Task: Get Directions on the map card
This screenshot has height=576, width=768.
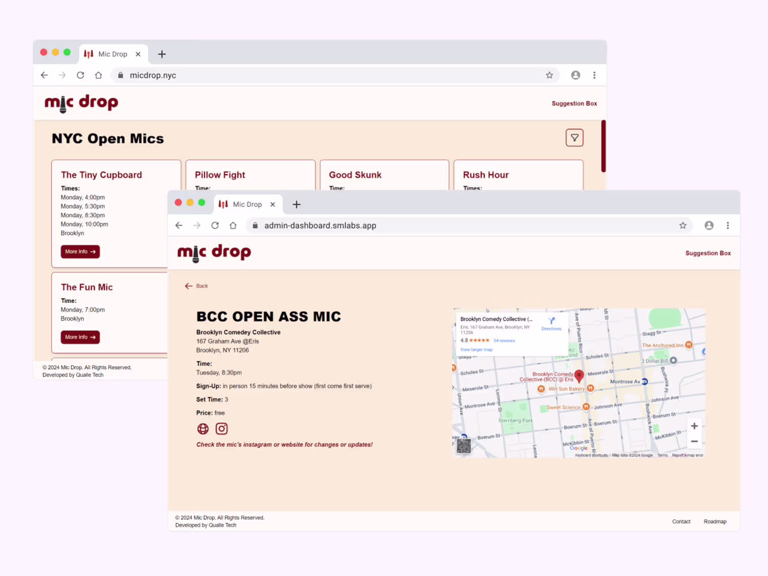Action: click(x=551, y=324)
